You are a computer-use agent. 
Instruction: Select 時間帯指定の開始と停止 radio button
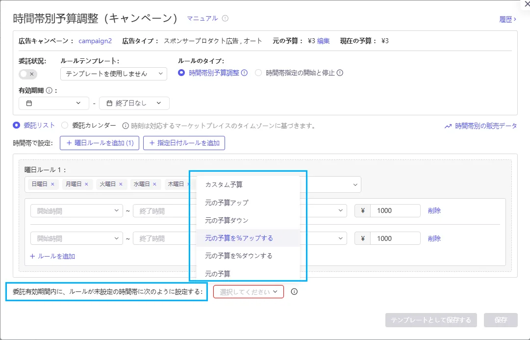coord(258,73)
